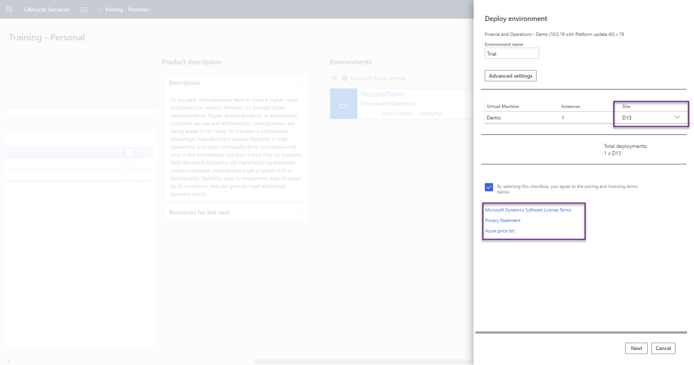Click the Environment name input field

pos(512,53)
